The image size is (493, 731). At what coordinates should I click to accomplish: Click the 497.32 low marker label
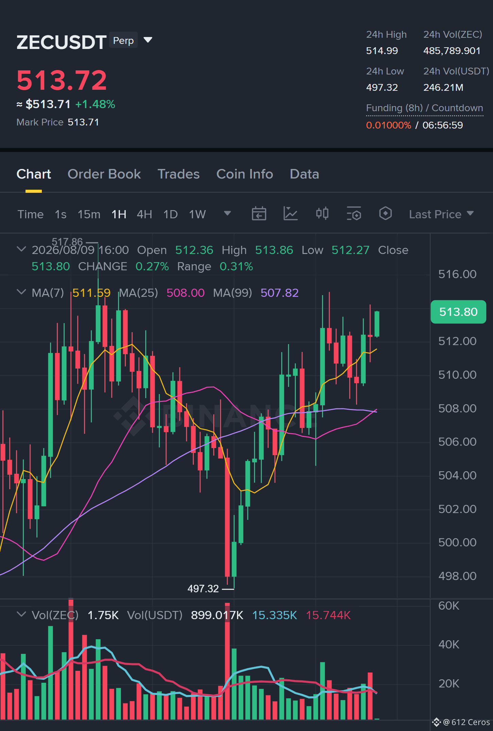tap(203, 589)
